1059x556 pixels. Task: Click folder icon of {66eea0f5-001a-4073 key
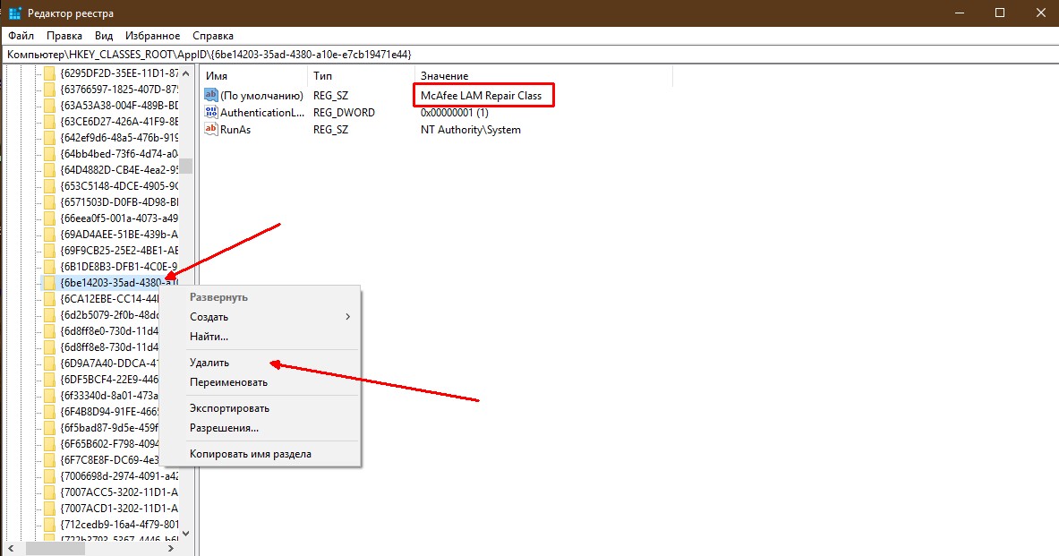coord(49,218)
